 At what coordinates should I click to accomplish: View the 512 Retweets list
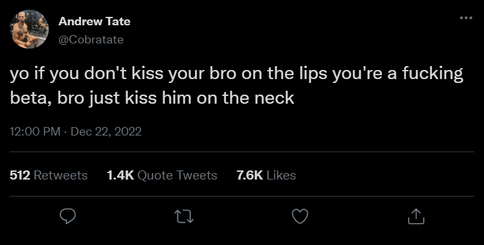click(x=49, y=175)
